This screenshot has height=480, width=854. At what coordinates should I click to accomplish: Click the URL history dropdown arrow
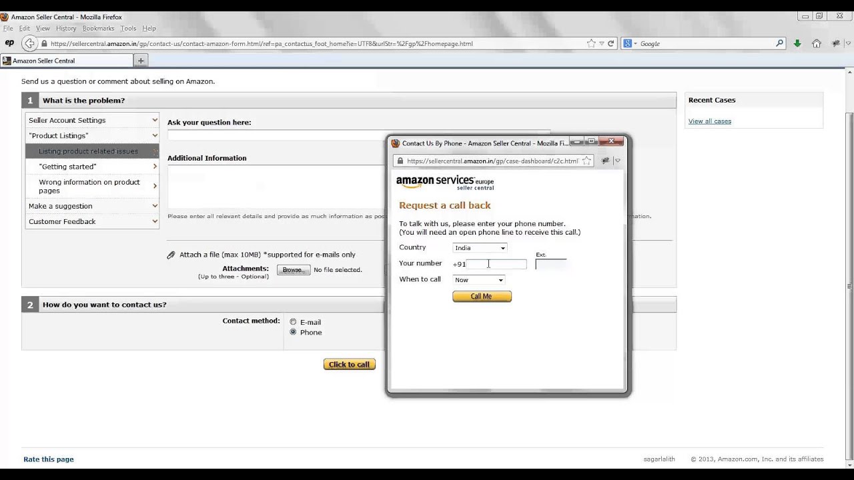pos(601,43)
